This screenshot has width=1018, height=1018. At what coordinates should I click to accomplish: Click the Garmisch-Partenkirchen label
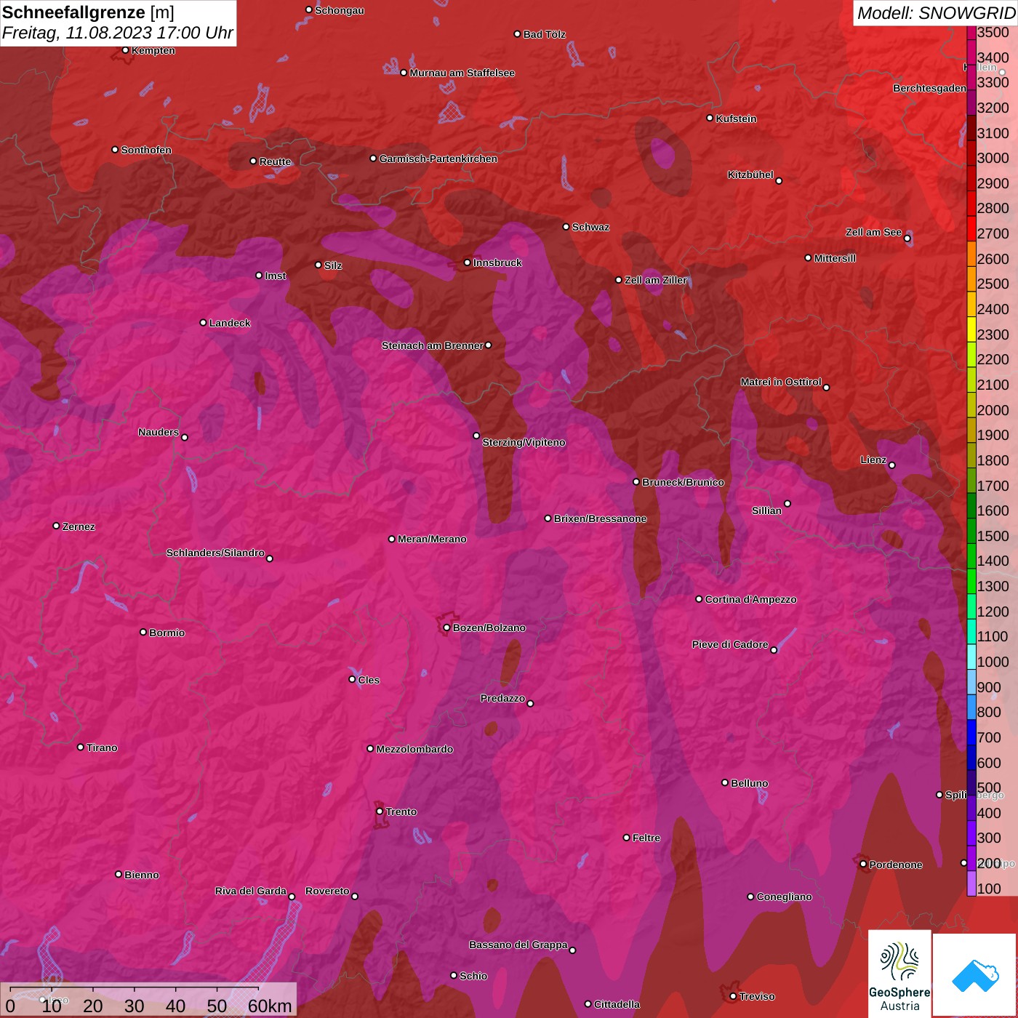[x=438, y=159]
